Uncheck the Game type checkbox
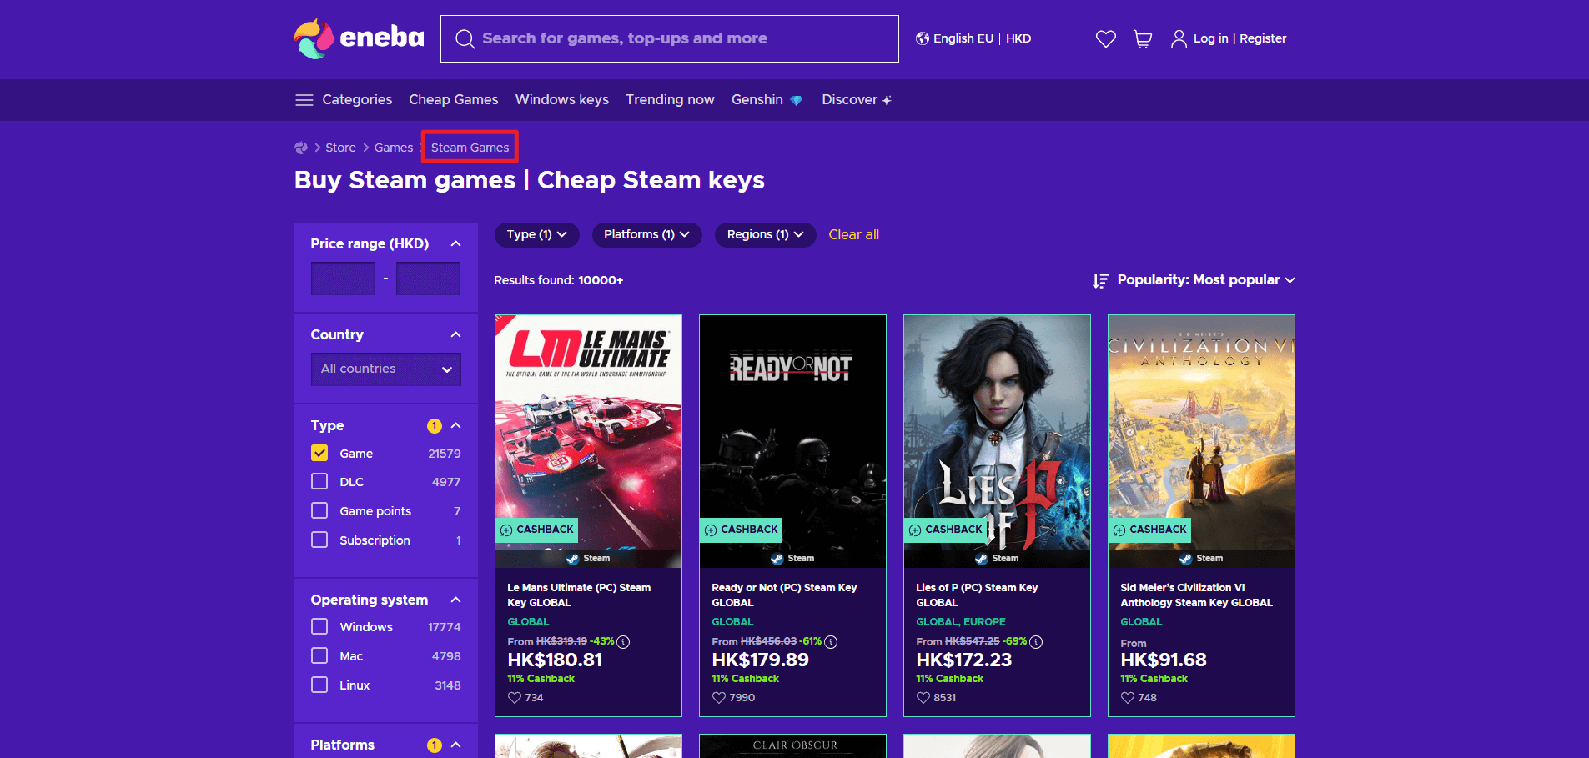 pos(319,453)
